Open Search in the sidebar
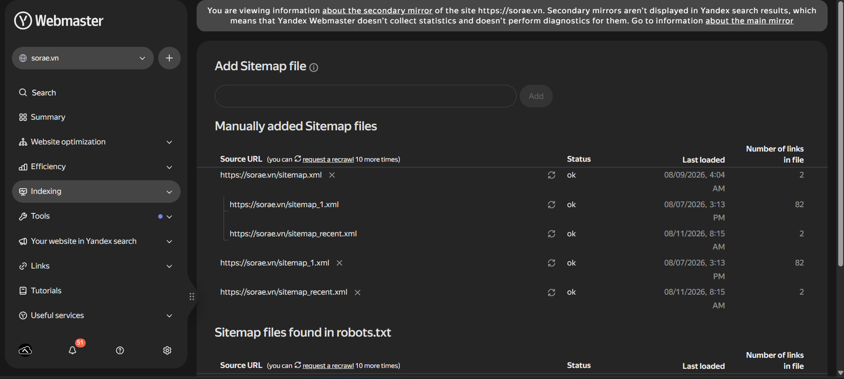 click(44, 93)
